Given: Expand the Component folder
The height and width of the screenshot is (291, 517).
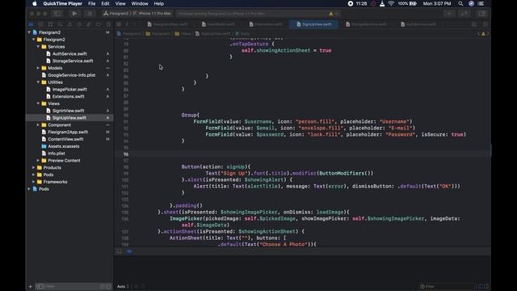Looking at the screenshot, I should pos(38,124).
